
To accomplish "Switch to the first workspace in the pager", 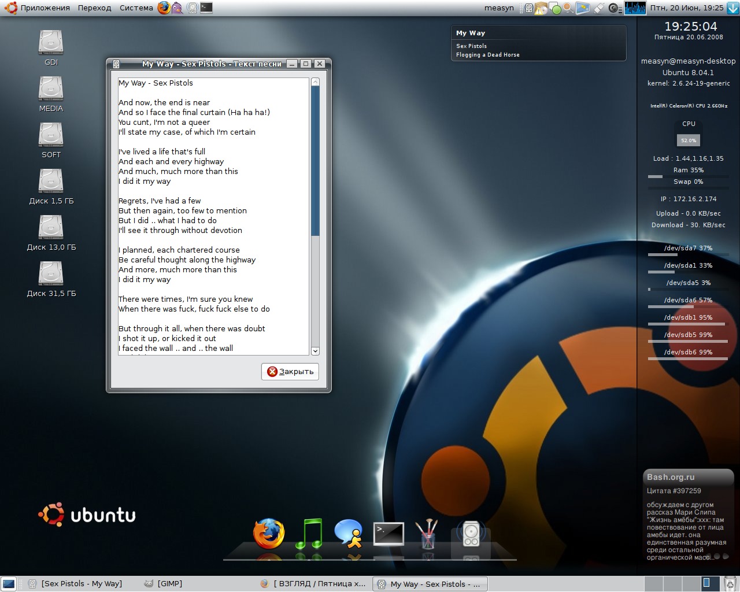I will pyautogui.click(x=653, y=583).
